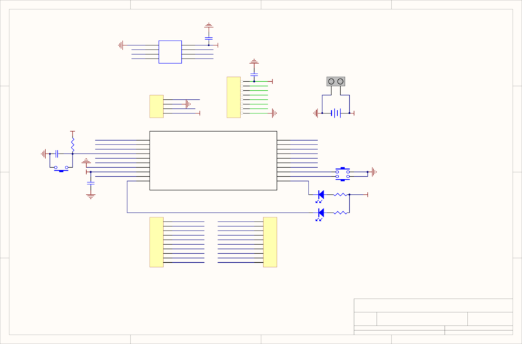Screen dimensions: 522x344
Task: Select the four-pin tactile switch at right
Action: tap(342, 174)
